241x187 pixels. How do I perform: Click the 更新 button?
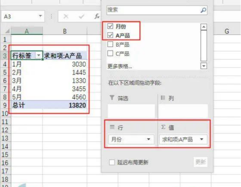point(200,162)
